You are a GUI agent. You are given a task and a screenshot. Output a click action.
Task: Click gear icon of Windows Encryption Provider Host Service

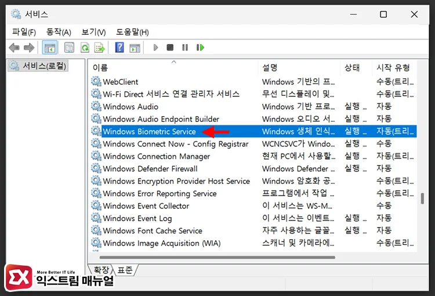[96, 181]
